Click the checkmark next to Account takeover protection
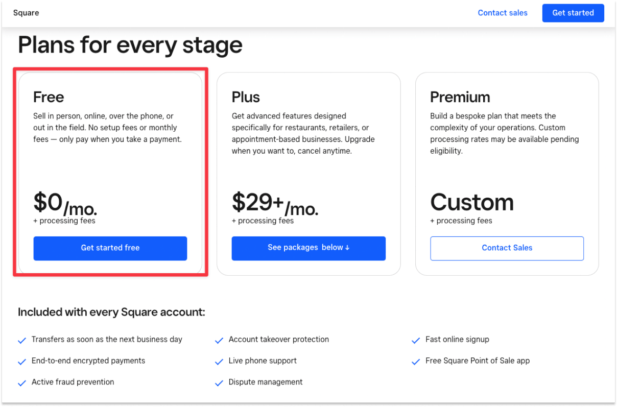This screenshot has width=617, height=407. (219, 340)
